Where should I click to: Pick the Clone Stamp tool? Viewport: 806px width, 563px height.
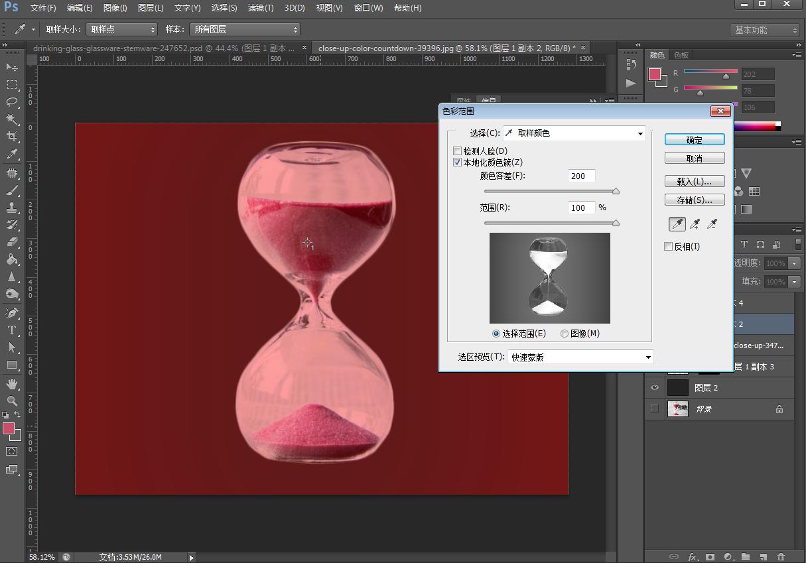pyautogui.click(x=12, y=208)
